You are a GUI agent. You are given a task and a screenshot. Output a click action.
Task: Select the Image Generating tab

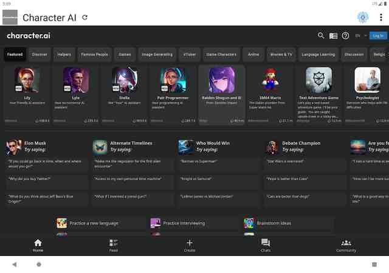click(157, 54)
